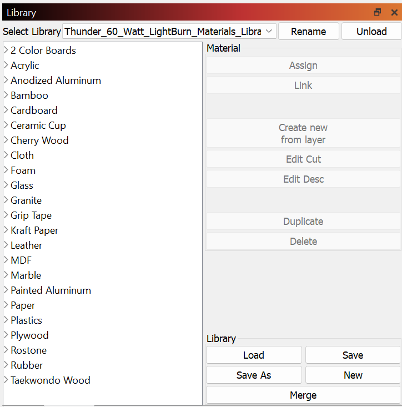Select the "Plastics" material row

click(26, 320)
